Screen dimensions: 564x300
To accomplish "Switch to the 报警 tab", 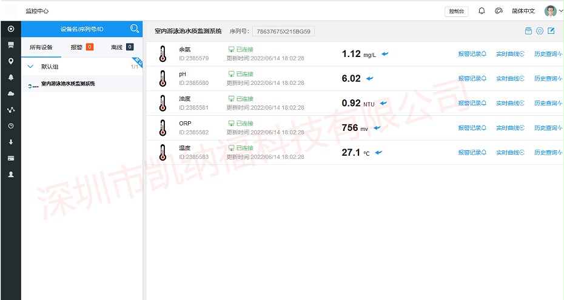I will point(82,47).
